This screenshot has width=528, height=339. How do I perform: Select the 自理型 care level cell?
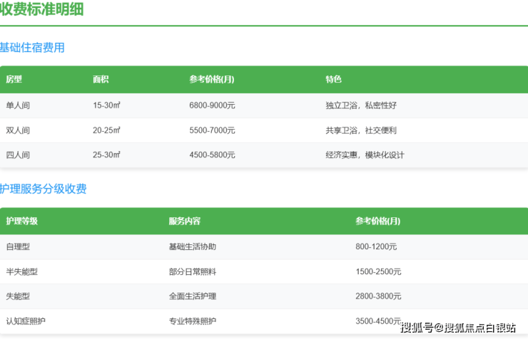(x=18, y=246)
